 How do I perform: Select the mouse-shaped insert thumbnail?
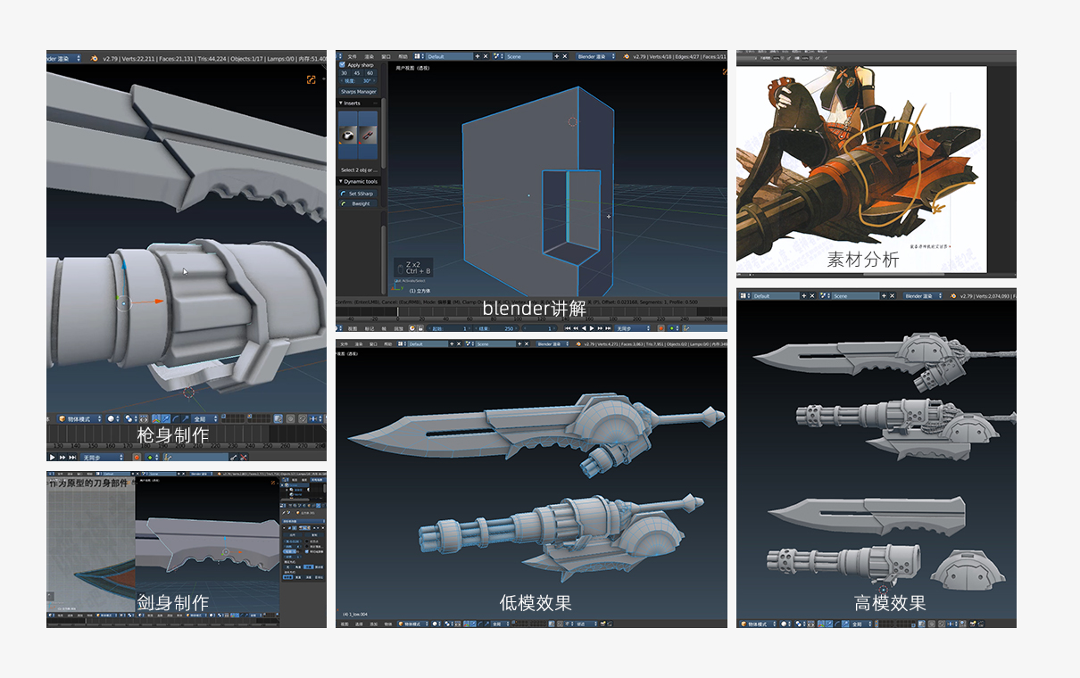pos(348,133)
